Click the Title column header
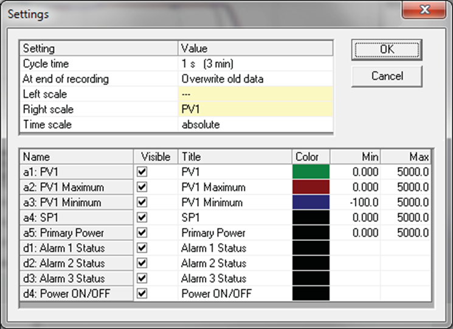 tap(235, 156)
